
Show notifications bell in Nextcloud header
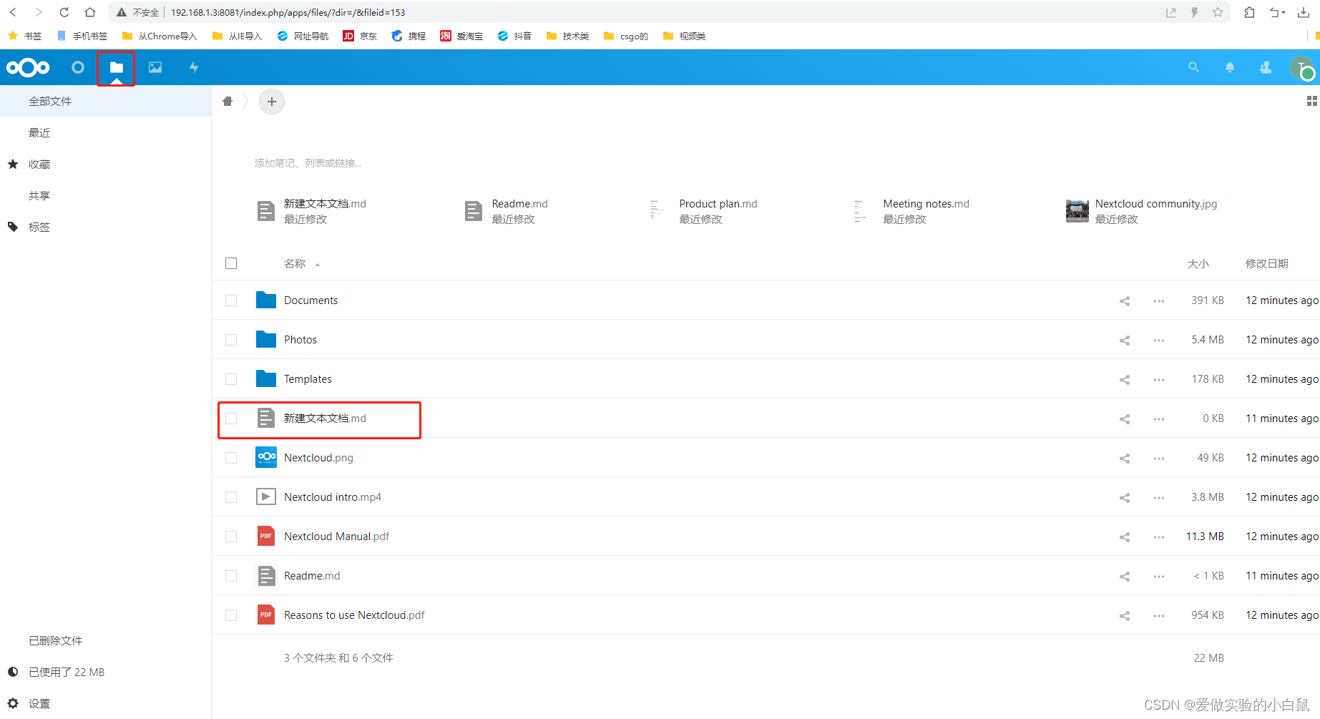point(1230,67)
